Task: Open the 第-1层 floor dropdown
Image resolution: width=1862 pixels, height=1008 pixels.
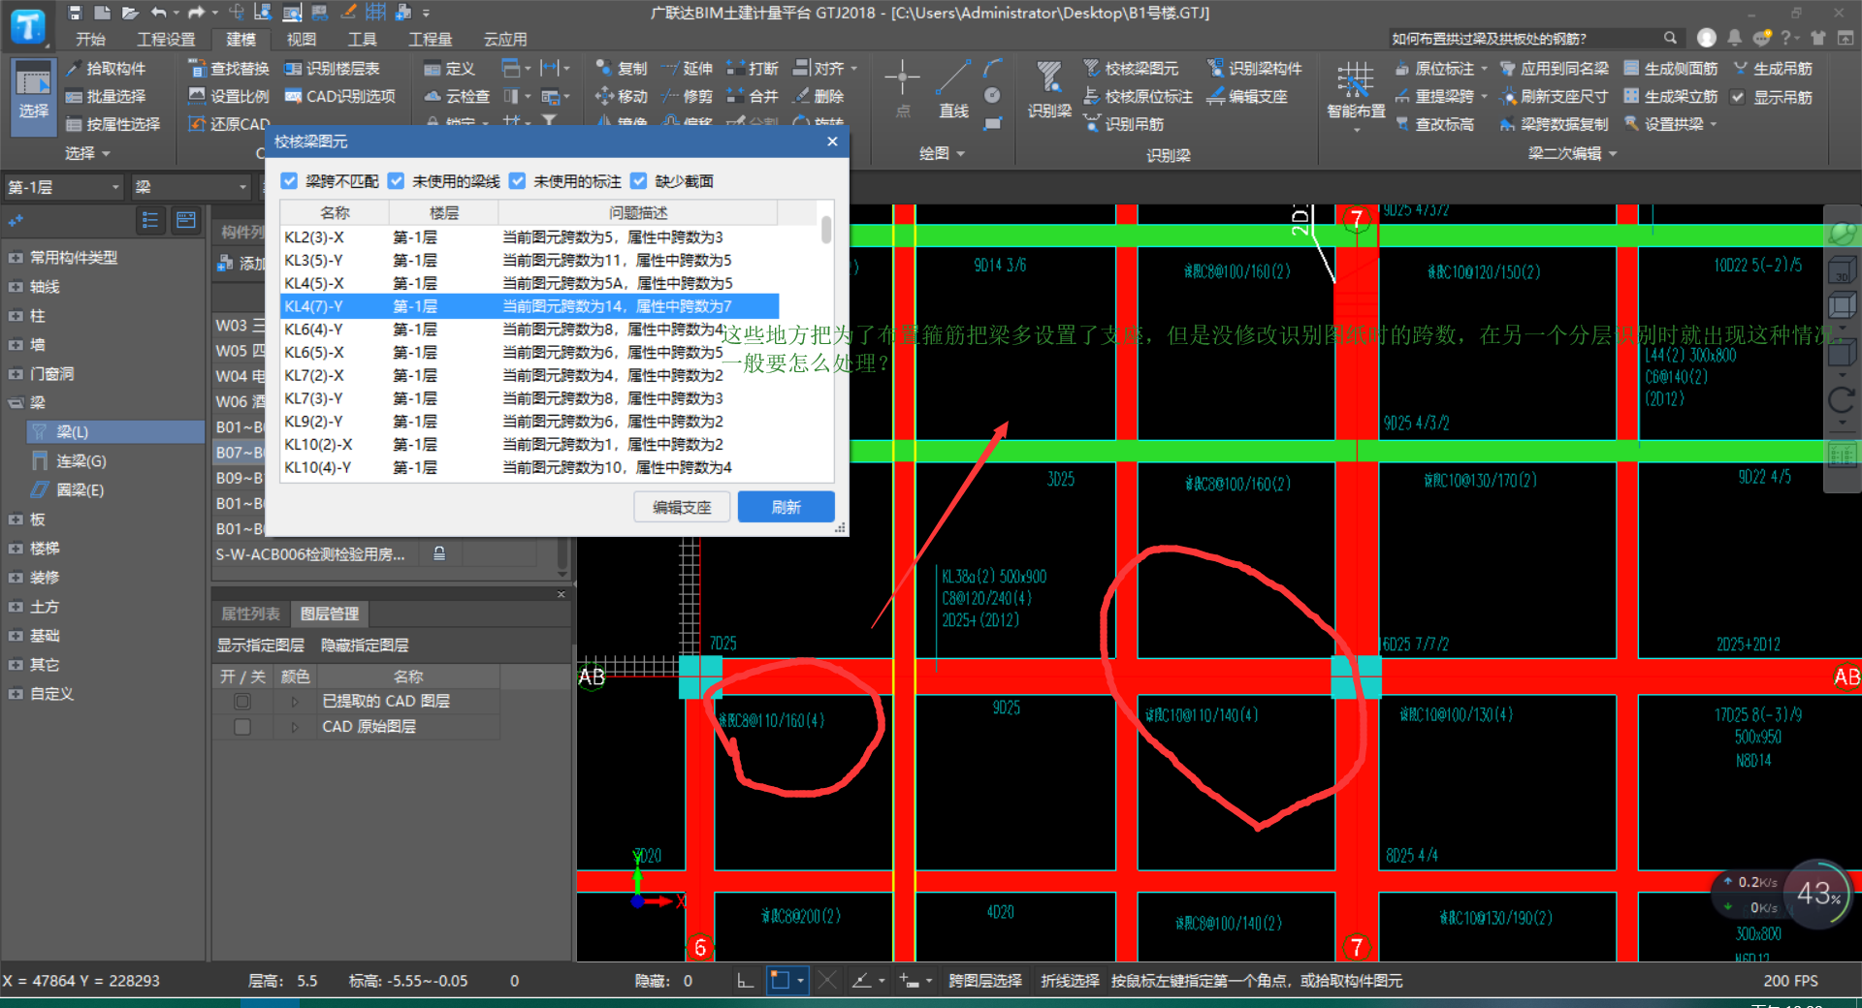Action: point(63,187)
